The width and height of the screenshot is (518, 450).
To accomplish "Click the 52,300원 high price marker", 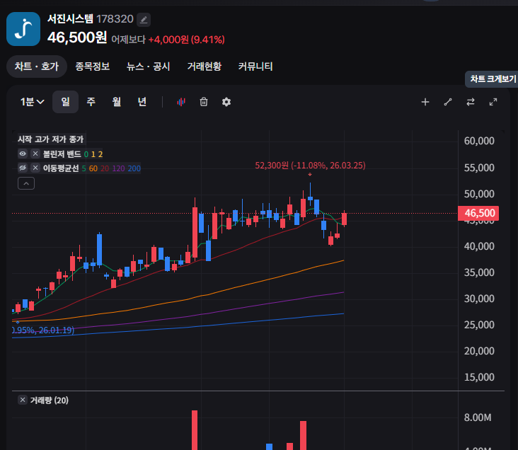I will (310, 165).
